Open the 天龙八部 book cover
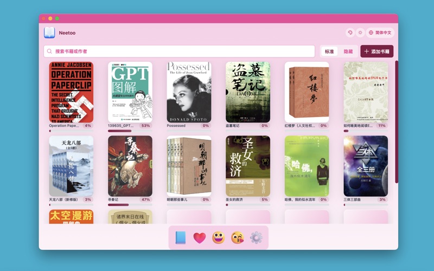The image size is (434, 271). (71, 166)
